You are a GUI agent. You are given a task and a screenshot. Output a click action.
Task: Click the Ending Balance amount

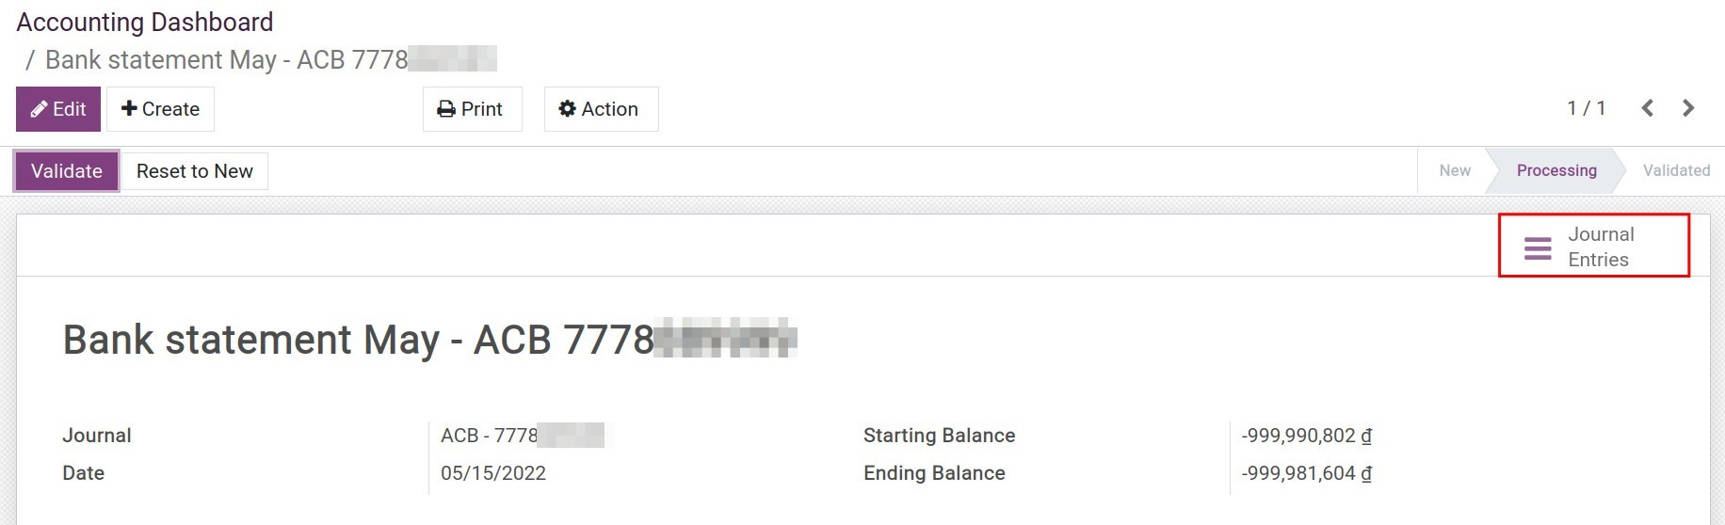1306,473
